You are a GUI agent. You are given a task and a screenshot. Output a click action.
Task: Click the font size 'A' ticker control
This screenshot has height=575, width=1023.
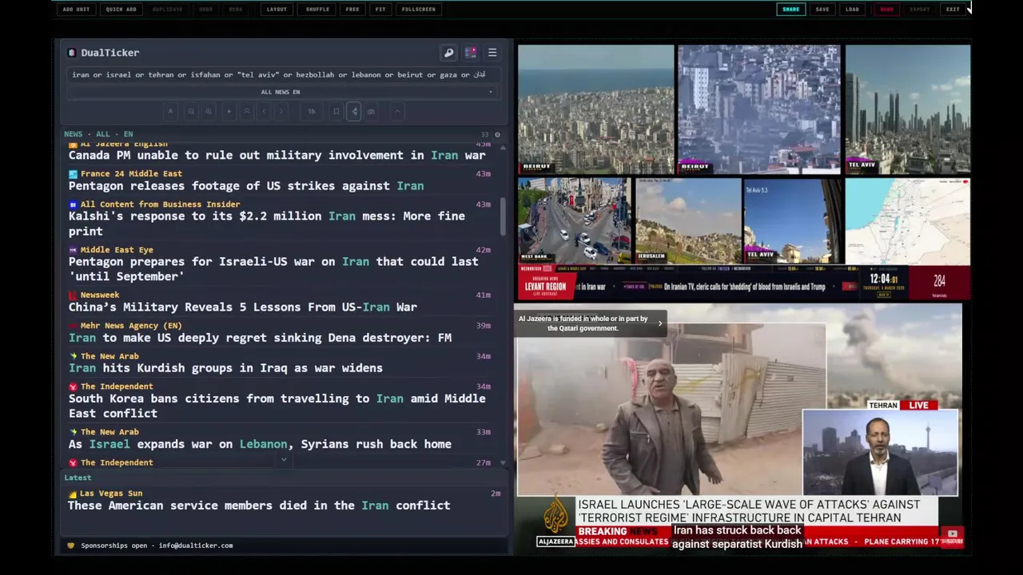(170, 112)
